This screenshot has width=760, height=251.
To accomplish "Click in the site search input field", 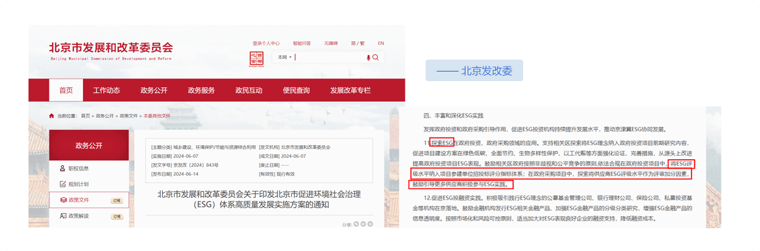I will point(329,58).
